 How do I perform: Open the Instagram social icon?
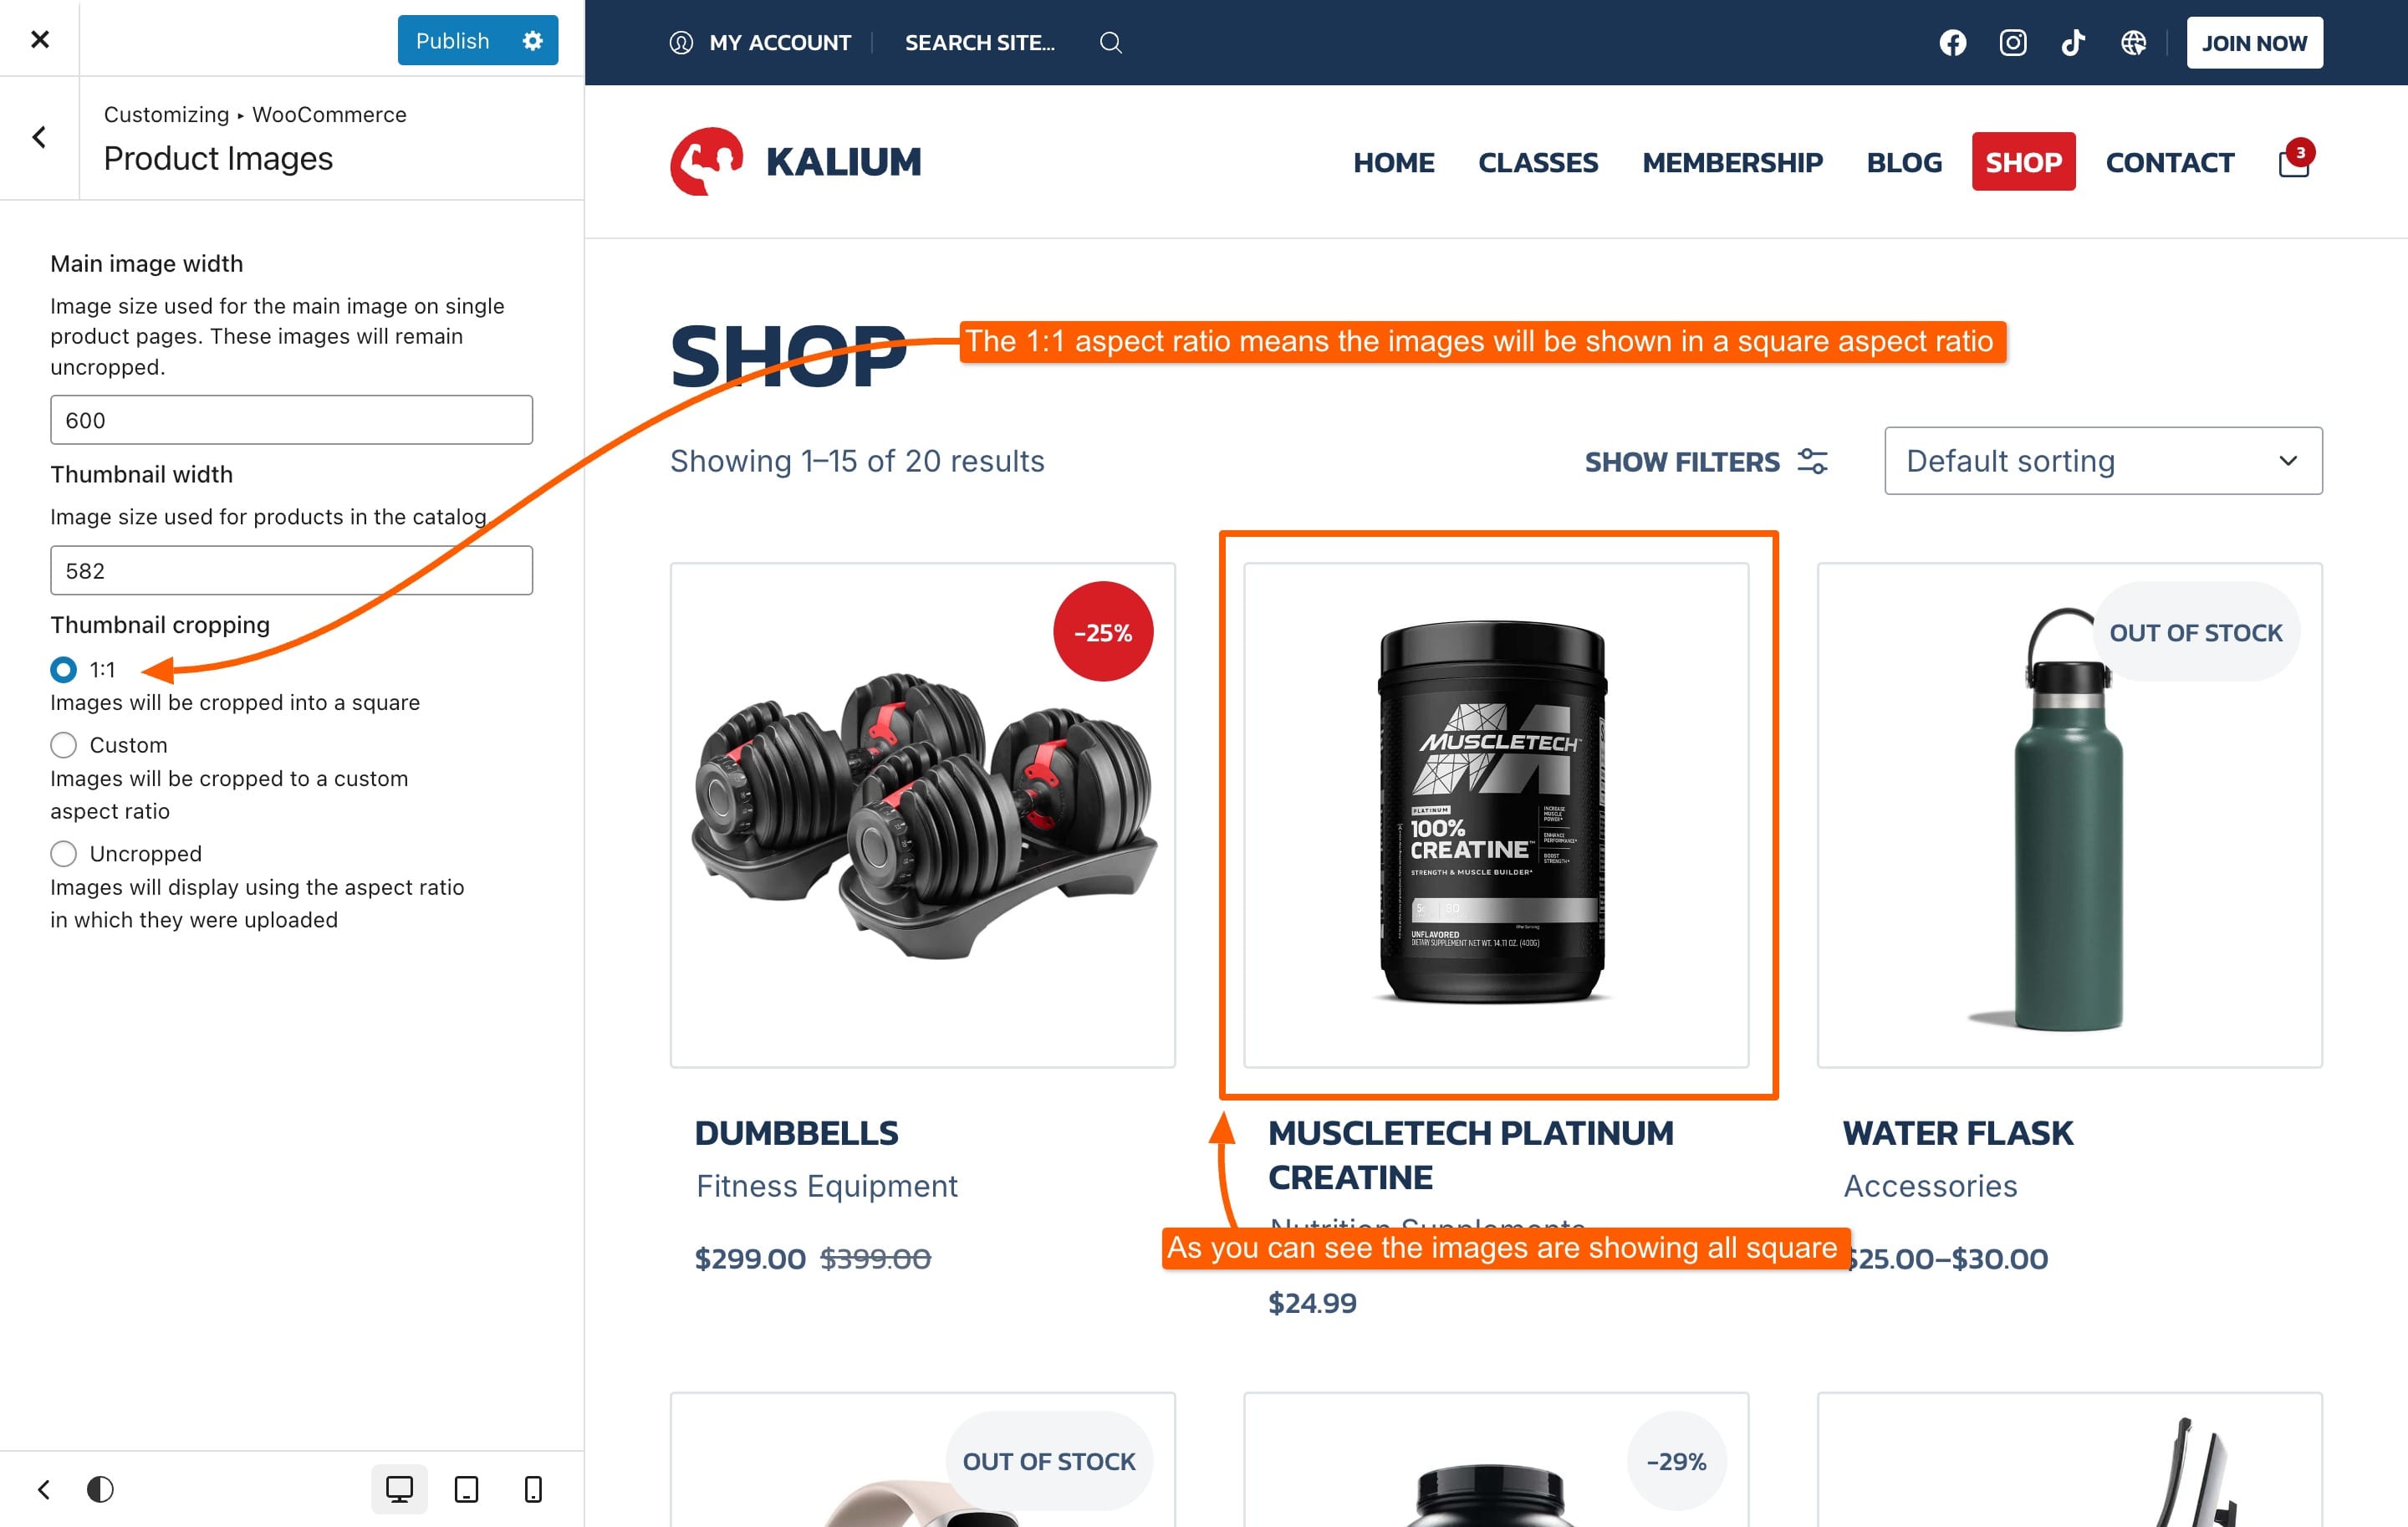(x=2012, y=43)
